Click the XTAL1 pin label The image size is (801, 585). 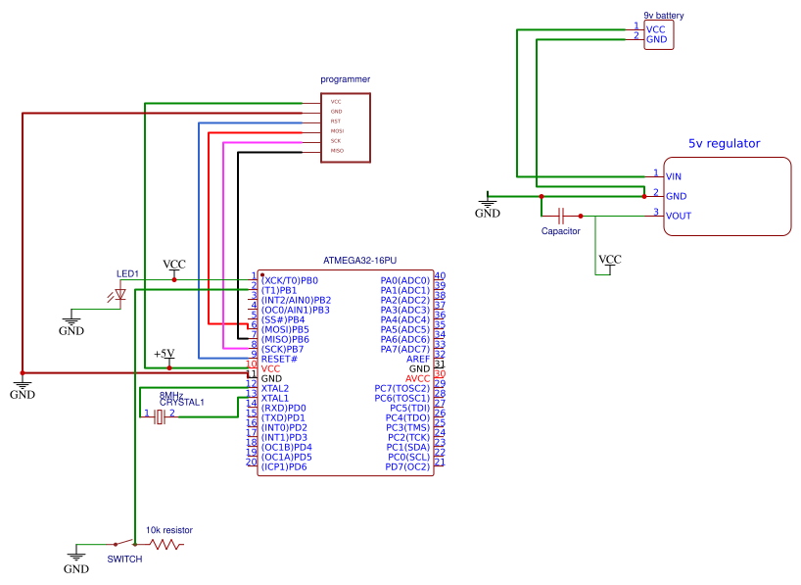[273, 398]
